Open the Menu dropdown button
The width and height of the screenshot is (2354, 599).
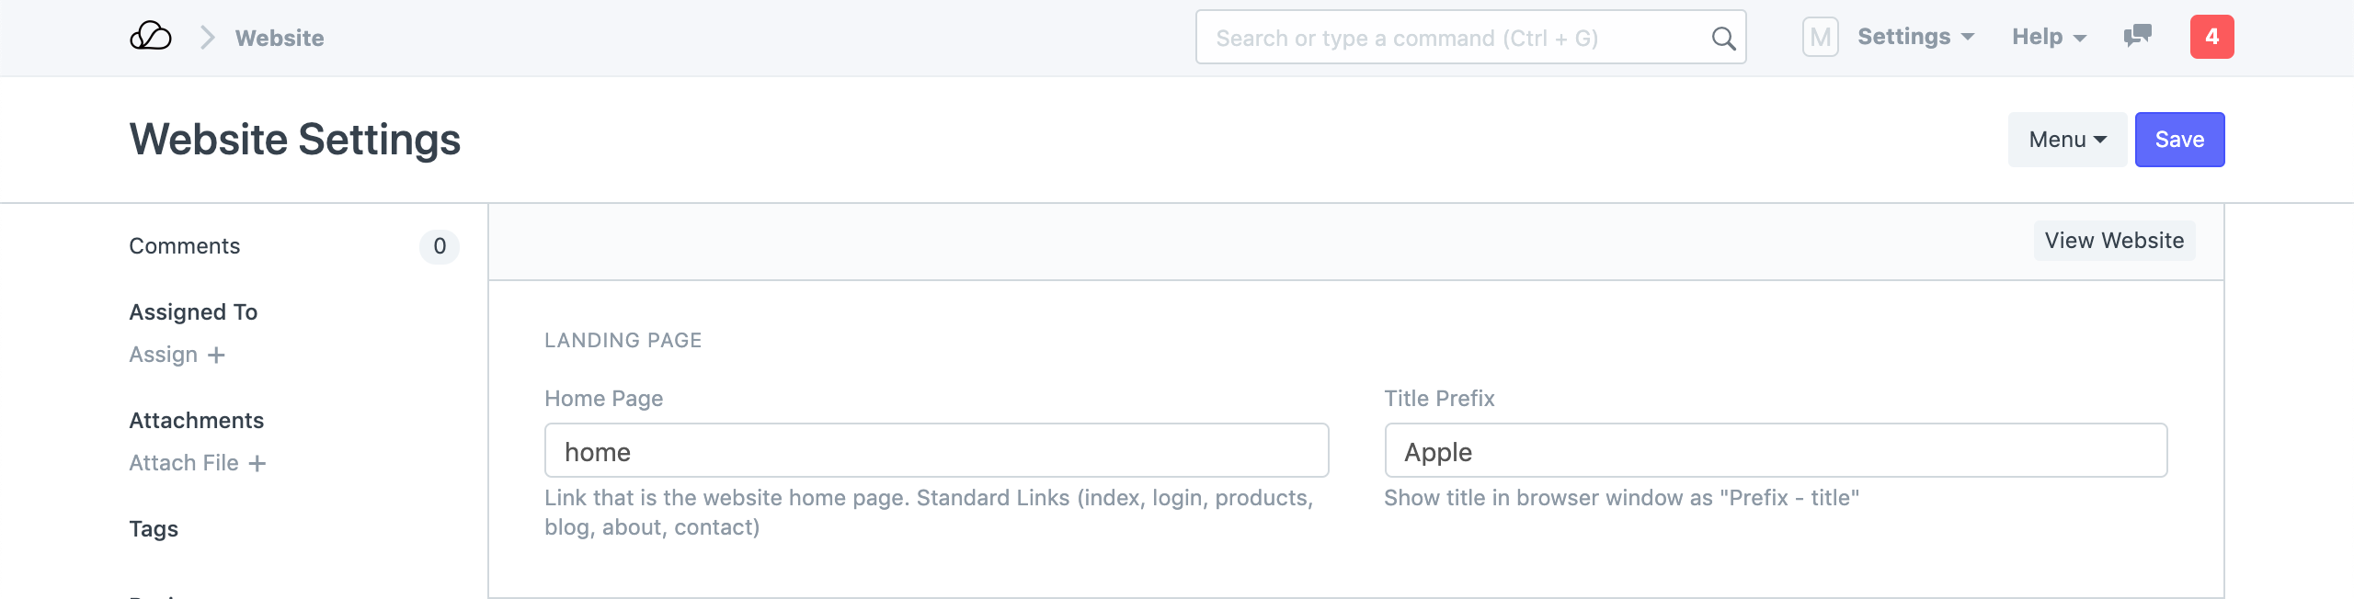(2066, 140)
